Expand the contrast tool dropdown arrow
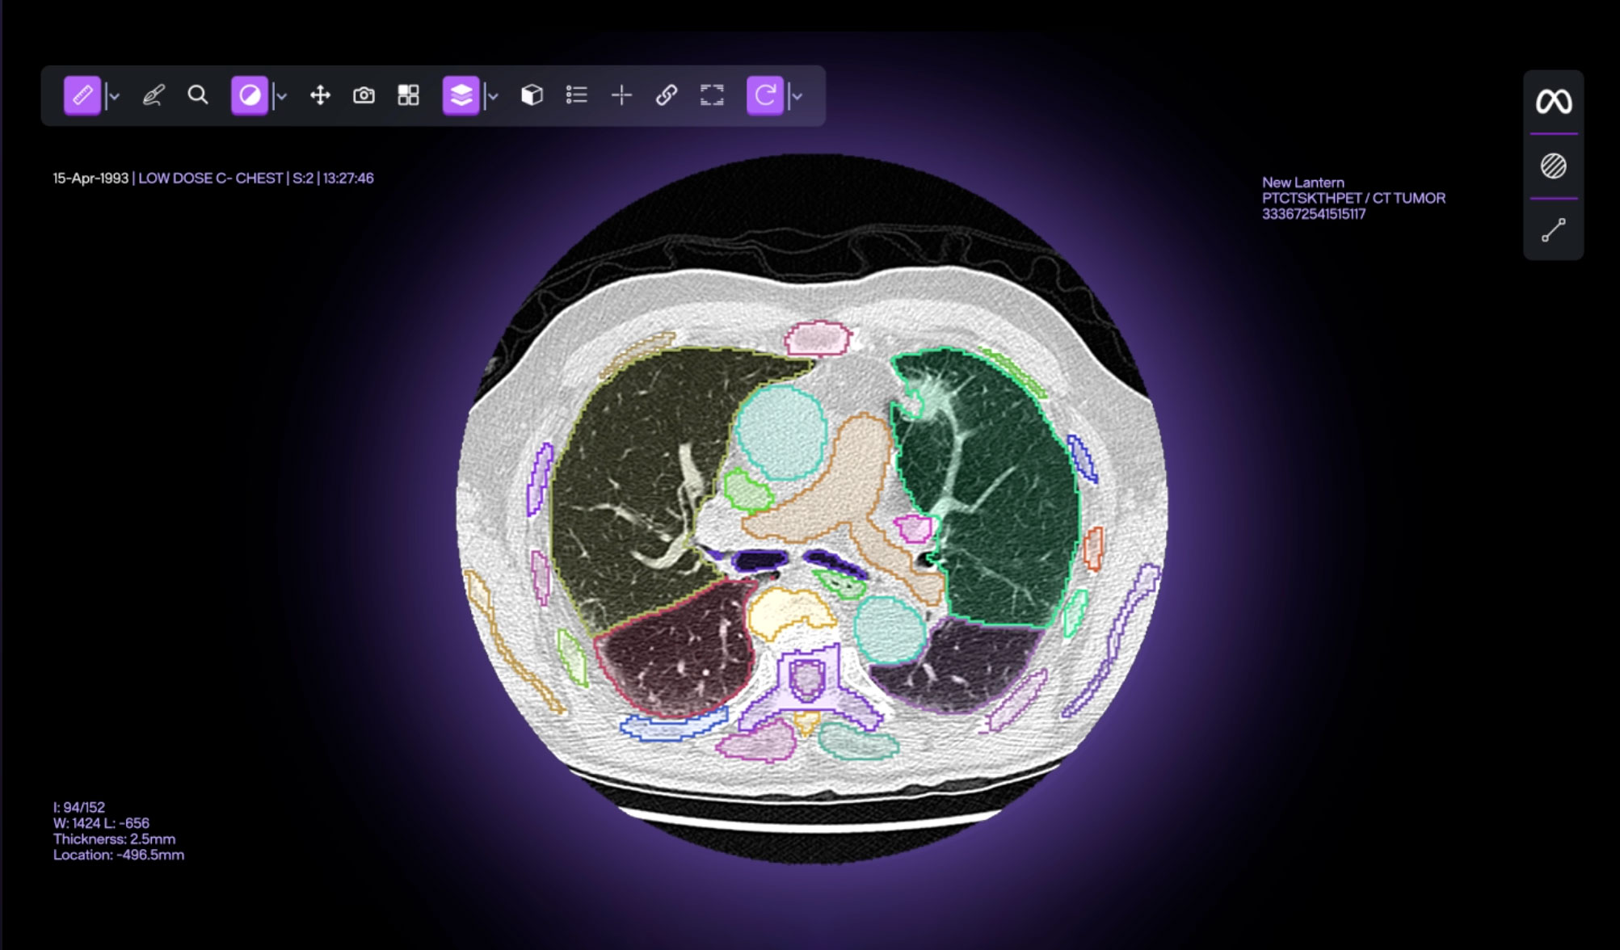 pyautogui.click(x=281, y=97)
